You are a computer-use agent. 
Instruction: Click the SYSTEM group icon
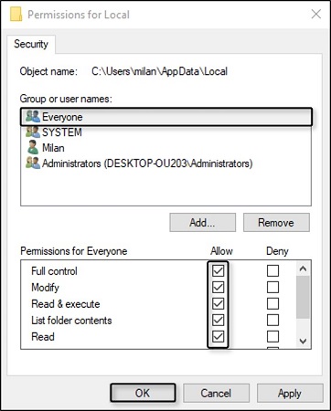coord(33,132)
